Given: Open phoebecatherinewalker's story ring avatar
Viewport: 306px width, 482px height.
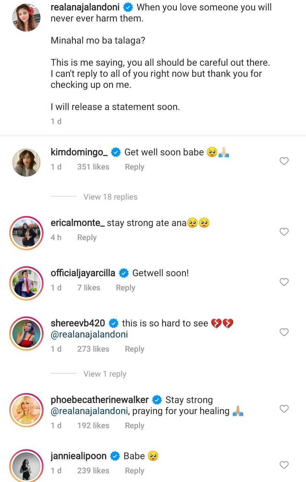Looking at the screenshot, I should (x=27, y=410).
